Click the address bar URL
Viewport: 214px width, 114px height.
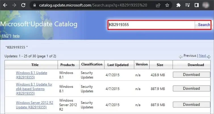93,5
